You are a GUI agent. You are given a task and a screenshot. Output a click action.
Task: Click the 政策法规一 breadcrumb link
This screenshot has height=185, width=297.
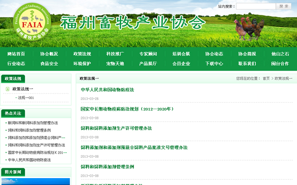pos(284,78)
